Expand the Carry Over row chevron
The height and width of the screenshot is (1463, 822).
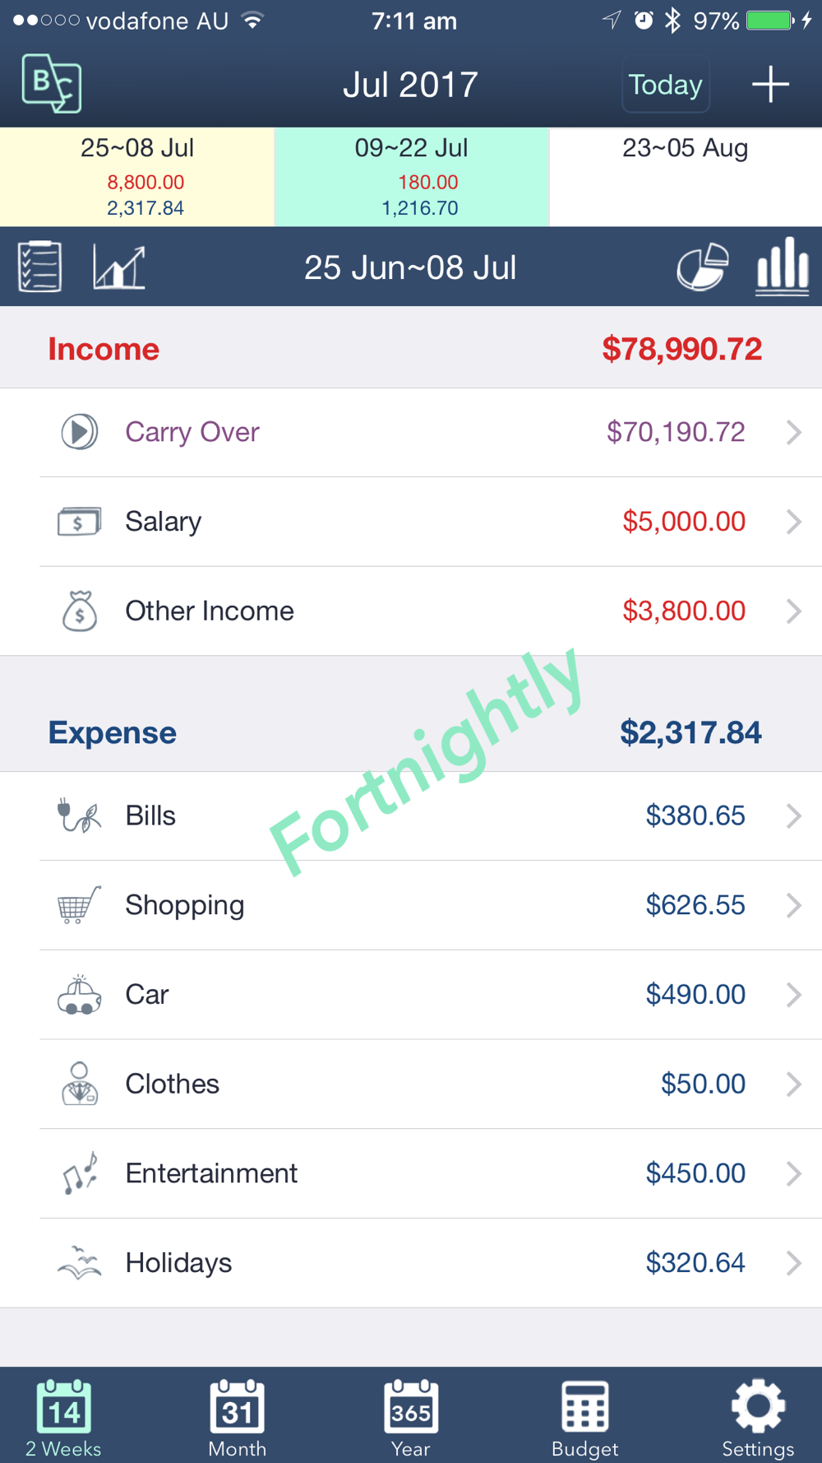coord(793,432)
